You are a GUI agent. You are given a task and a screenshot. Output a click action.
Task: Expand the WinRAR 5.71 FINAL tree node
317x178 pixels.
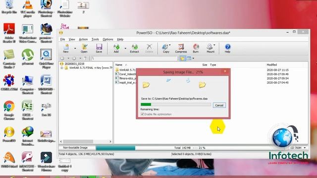[x=61, y=68]
